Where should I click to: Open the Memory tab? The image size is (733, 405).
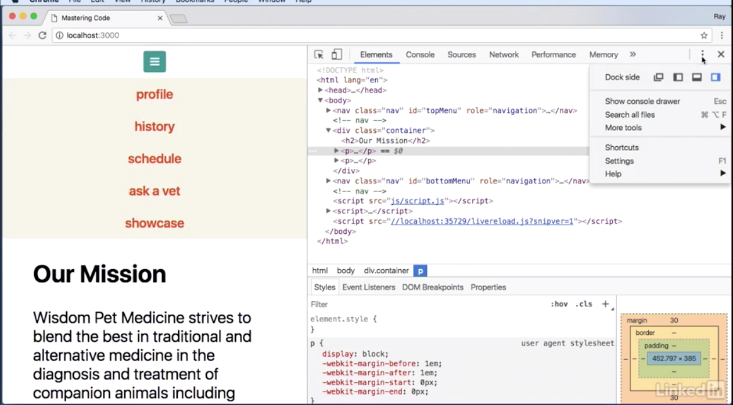(603, 55)
